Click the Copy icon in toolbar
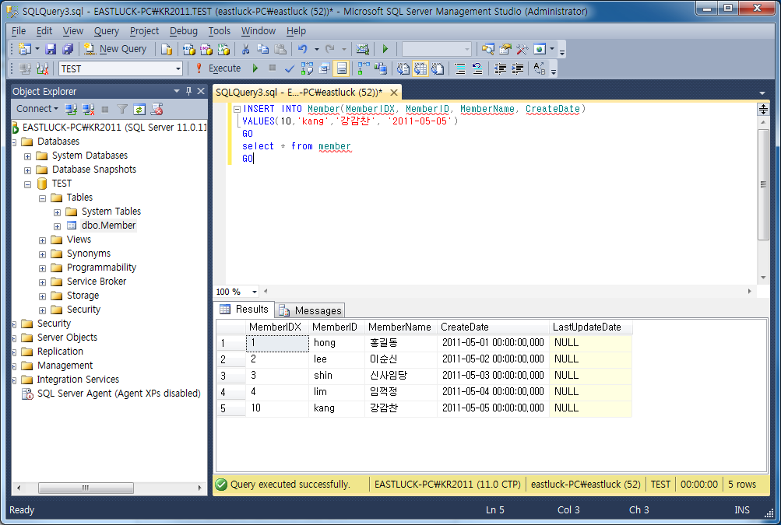Image resolution: width=781 pixels, height=525 pixels. click(262, 49)
